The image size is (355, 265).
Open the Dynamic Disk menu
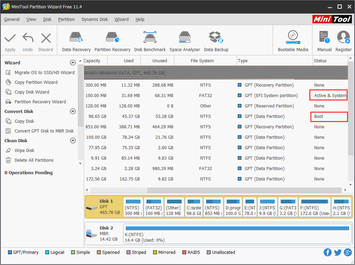tap(95, 19)
